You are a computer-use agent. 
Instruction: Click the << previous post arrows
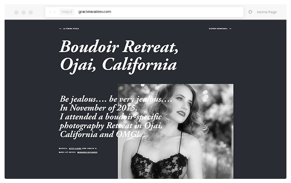(x=60, y=29)
